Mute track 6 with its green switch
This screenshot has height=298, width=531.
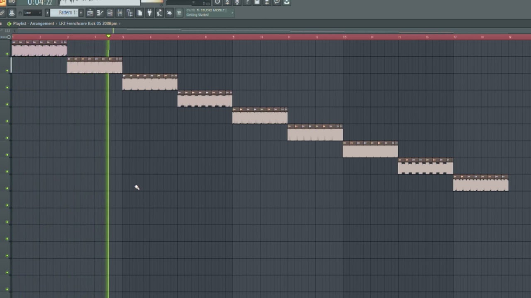point(7,138)
